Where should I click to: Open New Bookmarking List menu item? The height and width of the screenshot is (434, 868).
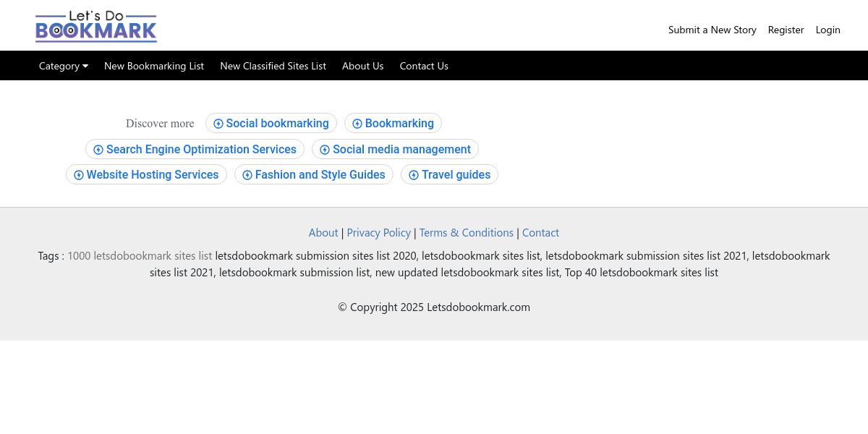click(154, 66)
